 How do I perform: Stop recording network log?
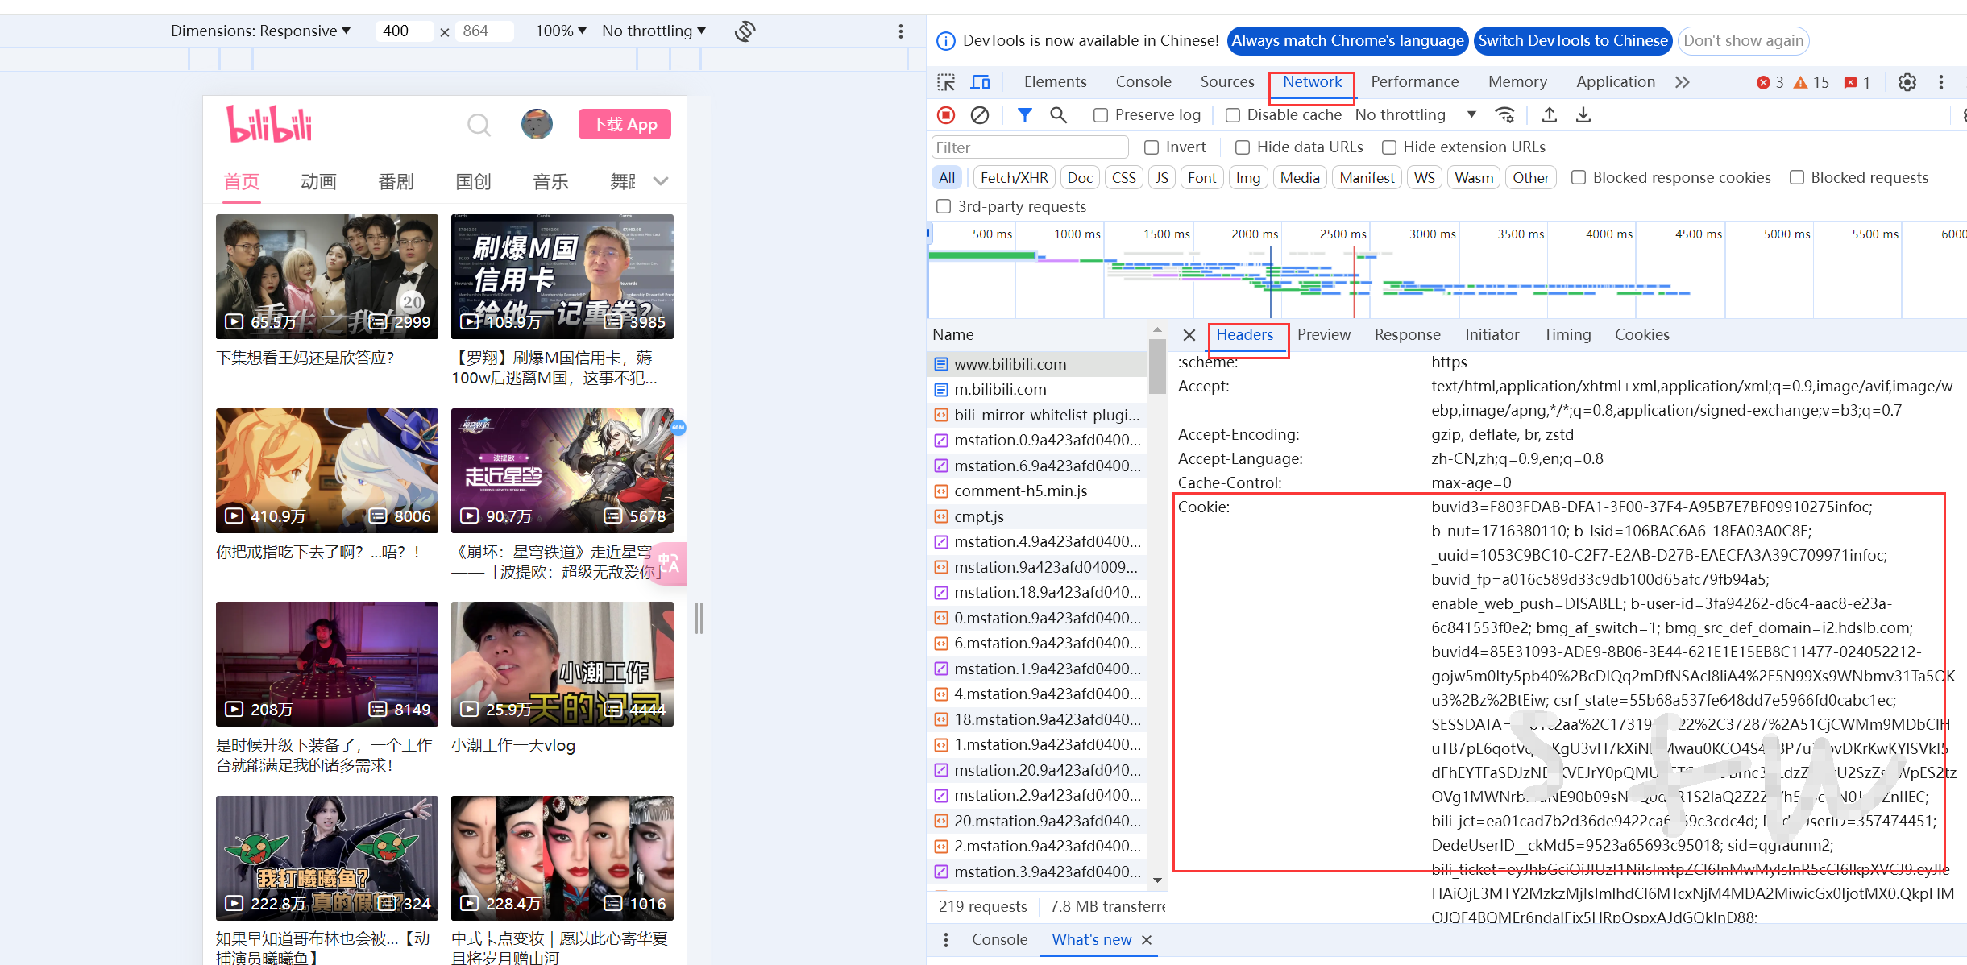(946, 115)
